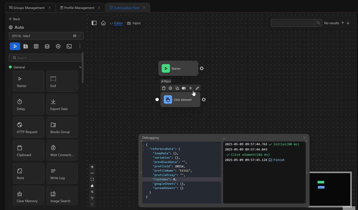Toggle the Click element block enable switch

click(184, 88)
